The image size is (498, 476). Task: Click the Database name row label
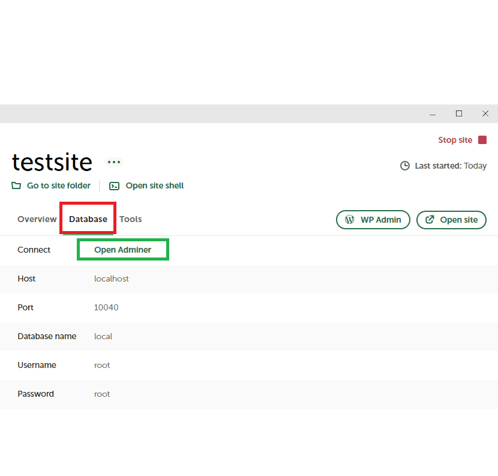47,337
